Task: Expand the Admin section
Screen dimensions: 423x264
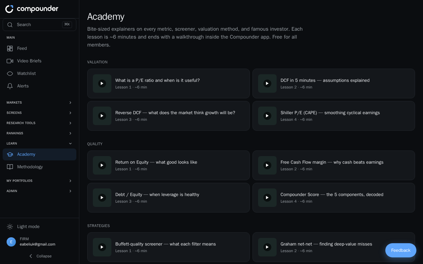Action: click(39, 191)
